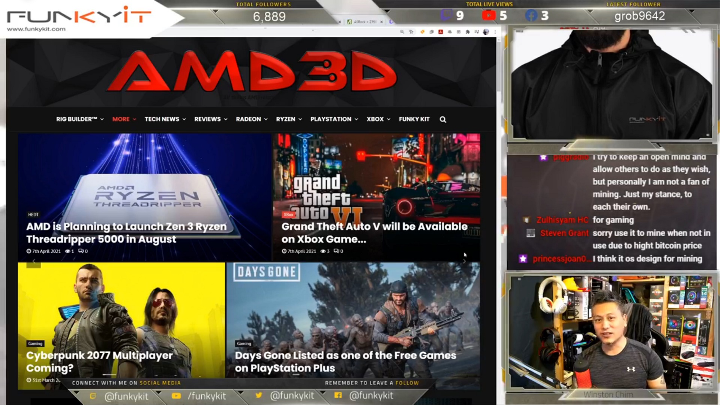Open Chrome's three-dot menu
The width and height of the screenshot is (720, 405).
tap(495, 32)
